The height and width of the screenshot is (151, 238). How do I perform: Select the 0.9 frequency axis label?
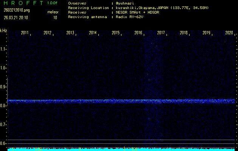(x=3, y=87)
